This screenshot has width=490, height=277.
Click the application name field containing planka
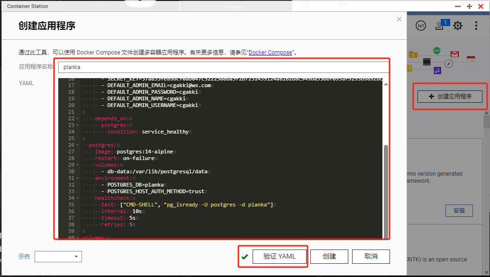[x=223, y=67]
